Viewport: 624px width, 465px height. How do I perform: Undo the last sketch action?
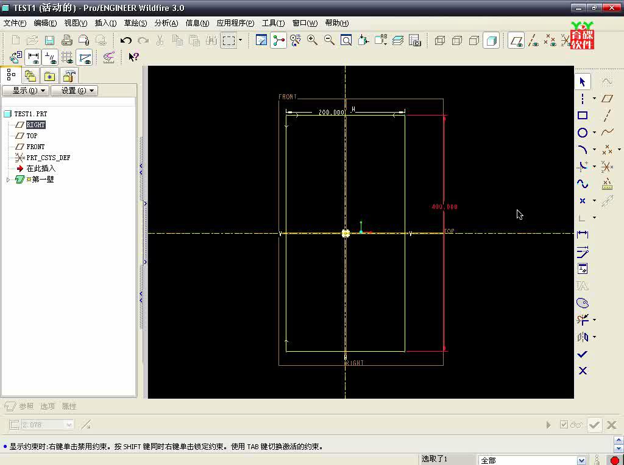pos(126,40)
